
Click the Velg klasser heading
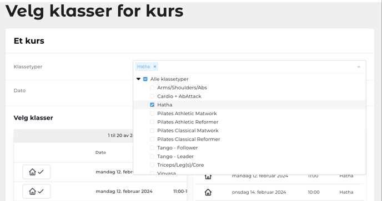(33, 118)
